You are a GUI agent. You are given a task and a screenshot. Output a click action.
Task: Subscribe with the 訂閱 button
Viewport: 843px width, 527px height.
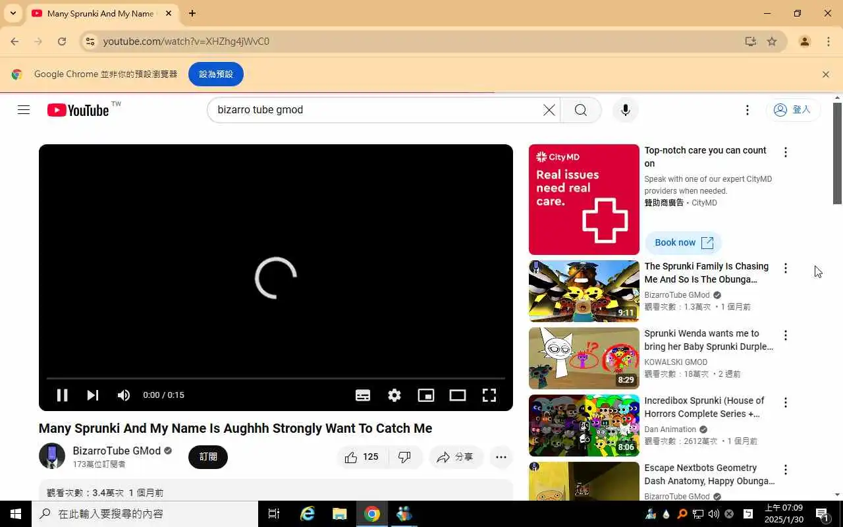[x=208, y=457]
